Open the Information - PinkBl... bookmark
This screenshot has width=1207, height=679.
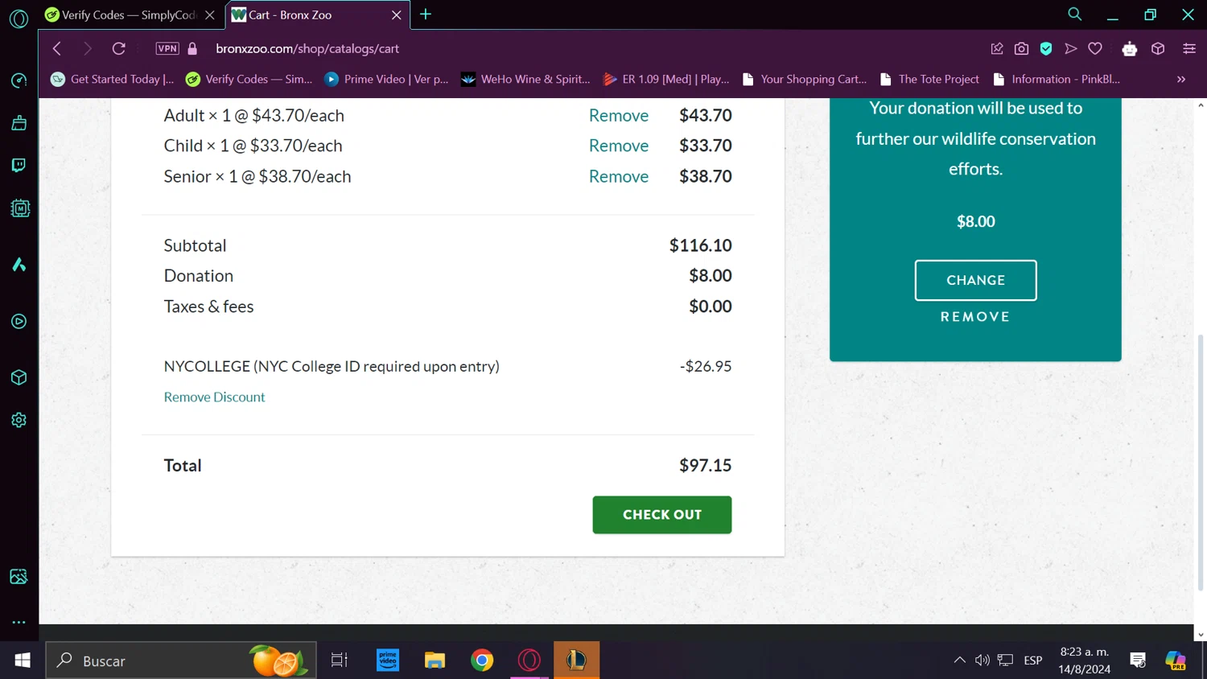tap(1057, 79)
